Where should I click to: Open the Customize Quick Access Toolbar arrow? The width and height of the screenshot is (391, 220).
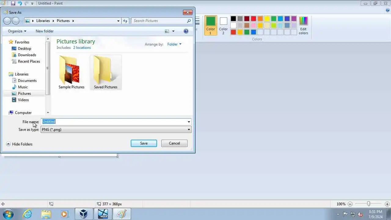click(32, 4)
